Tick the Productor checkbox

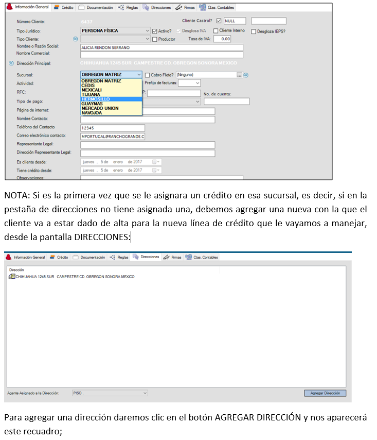pos(155,39)
